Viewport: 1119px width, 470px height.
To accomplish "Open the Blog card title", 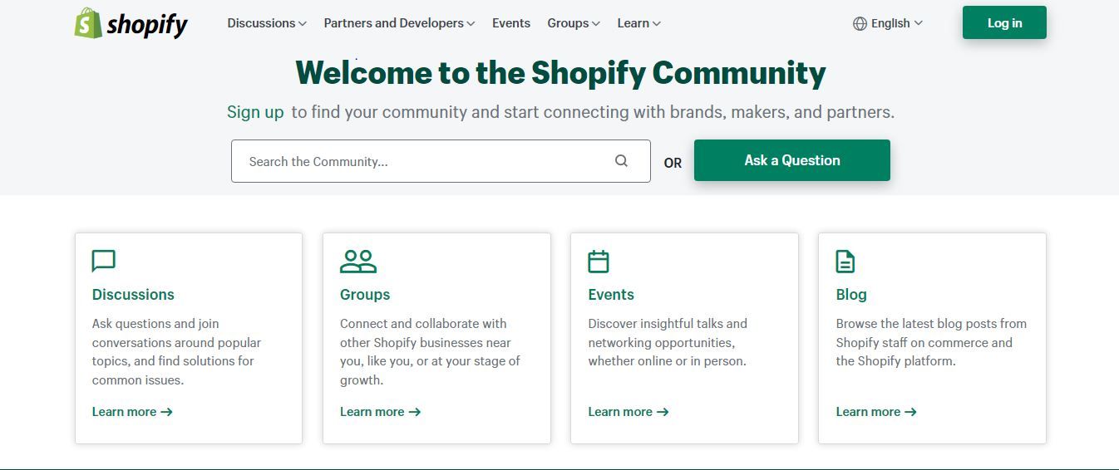I will [x=851, y=295].
